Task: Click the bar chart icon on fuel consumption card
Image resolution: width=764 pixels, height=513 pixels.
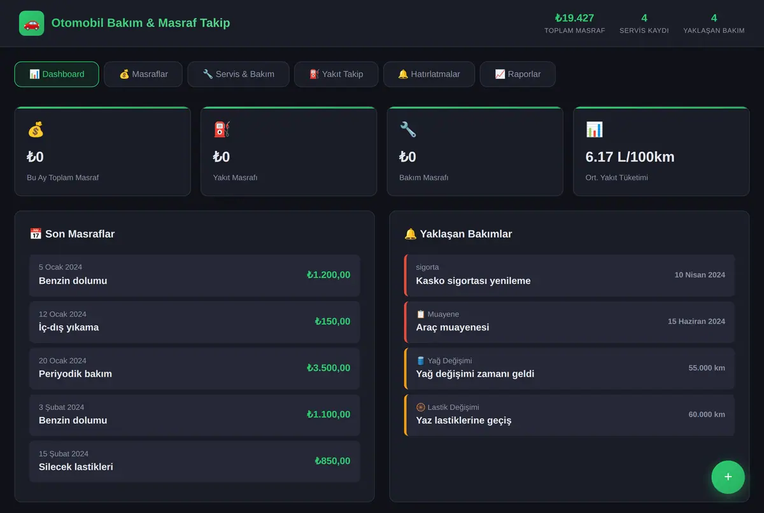Action: point(594,130)
